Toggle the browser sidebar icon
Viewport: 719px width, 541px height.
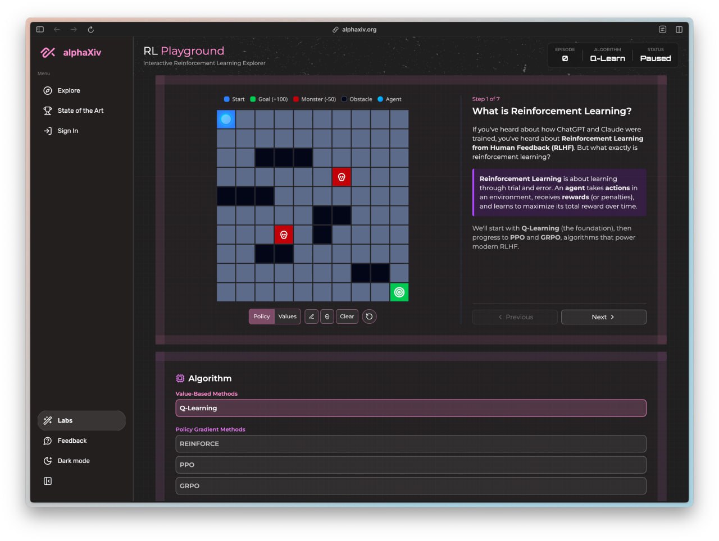coord(40,30)
